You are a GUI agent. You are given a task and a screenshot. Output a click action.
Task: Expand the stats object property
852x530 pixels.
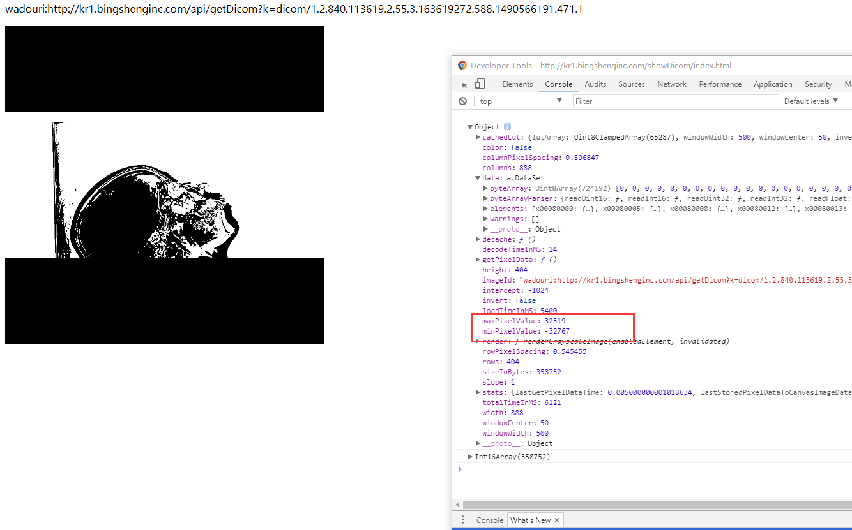click(x=477, y=392)
